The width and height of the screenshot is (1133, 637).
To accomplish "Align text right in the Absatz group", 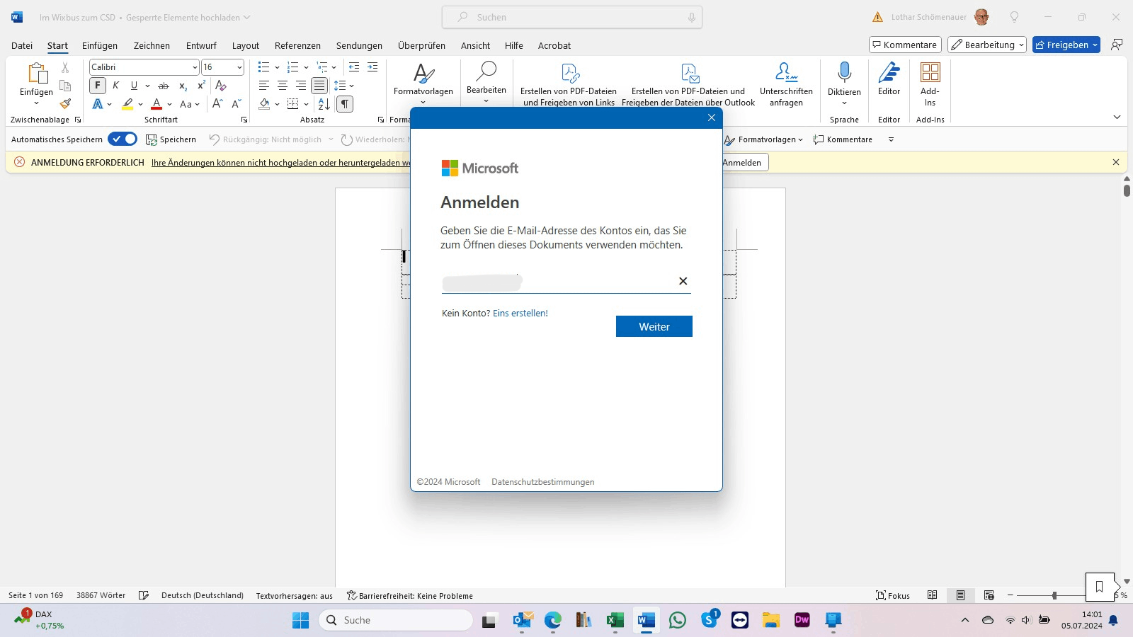I will [301, 86].
